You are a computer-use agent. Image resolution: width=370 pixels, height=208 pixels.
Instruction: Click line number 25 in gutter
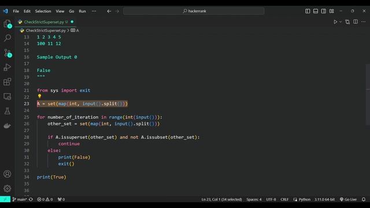pyautogui.click(x=27, y=117)
